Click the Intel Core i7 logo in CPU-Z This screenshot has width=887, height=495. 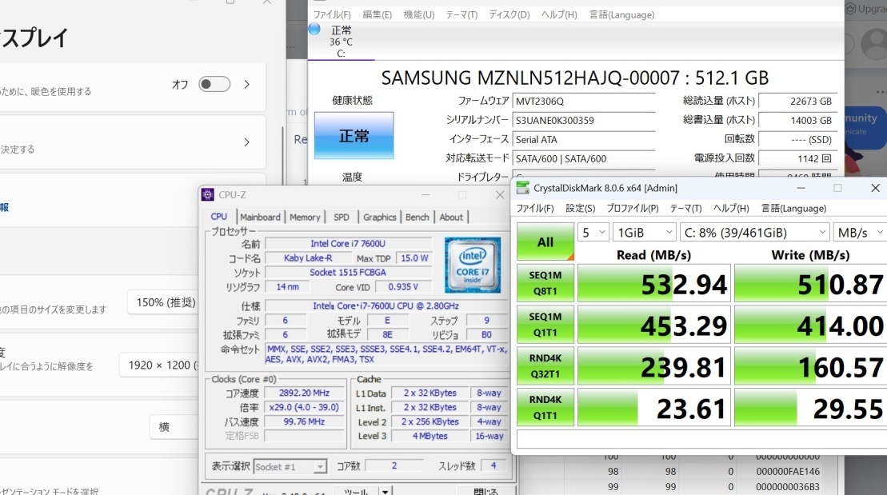pyautogui.click(x=473, y=265)
